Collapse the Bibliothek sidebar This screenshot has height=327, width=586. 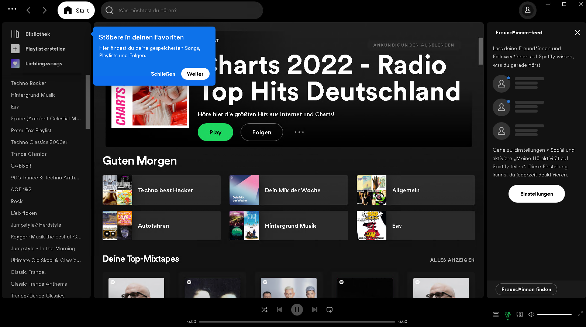(x=15, y=34)
